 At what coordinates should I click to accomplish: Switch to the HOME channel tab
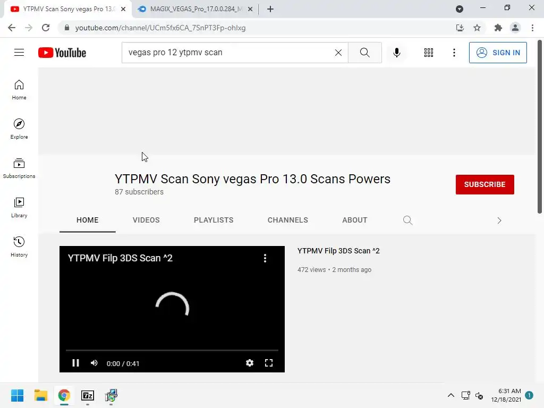pos(88,220)
